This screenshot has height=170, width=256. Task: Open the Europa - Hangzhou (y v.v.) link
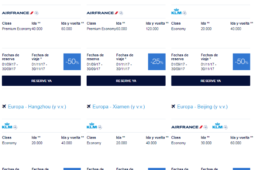coord(37,107)
